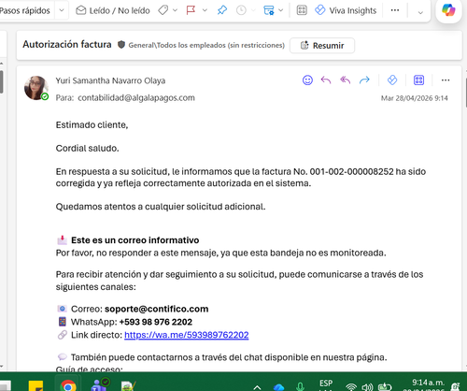Forward the message with the arrow icon
Image resolution: width=467 pixels, height=391 pixels.
point(364,80)
